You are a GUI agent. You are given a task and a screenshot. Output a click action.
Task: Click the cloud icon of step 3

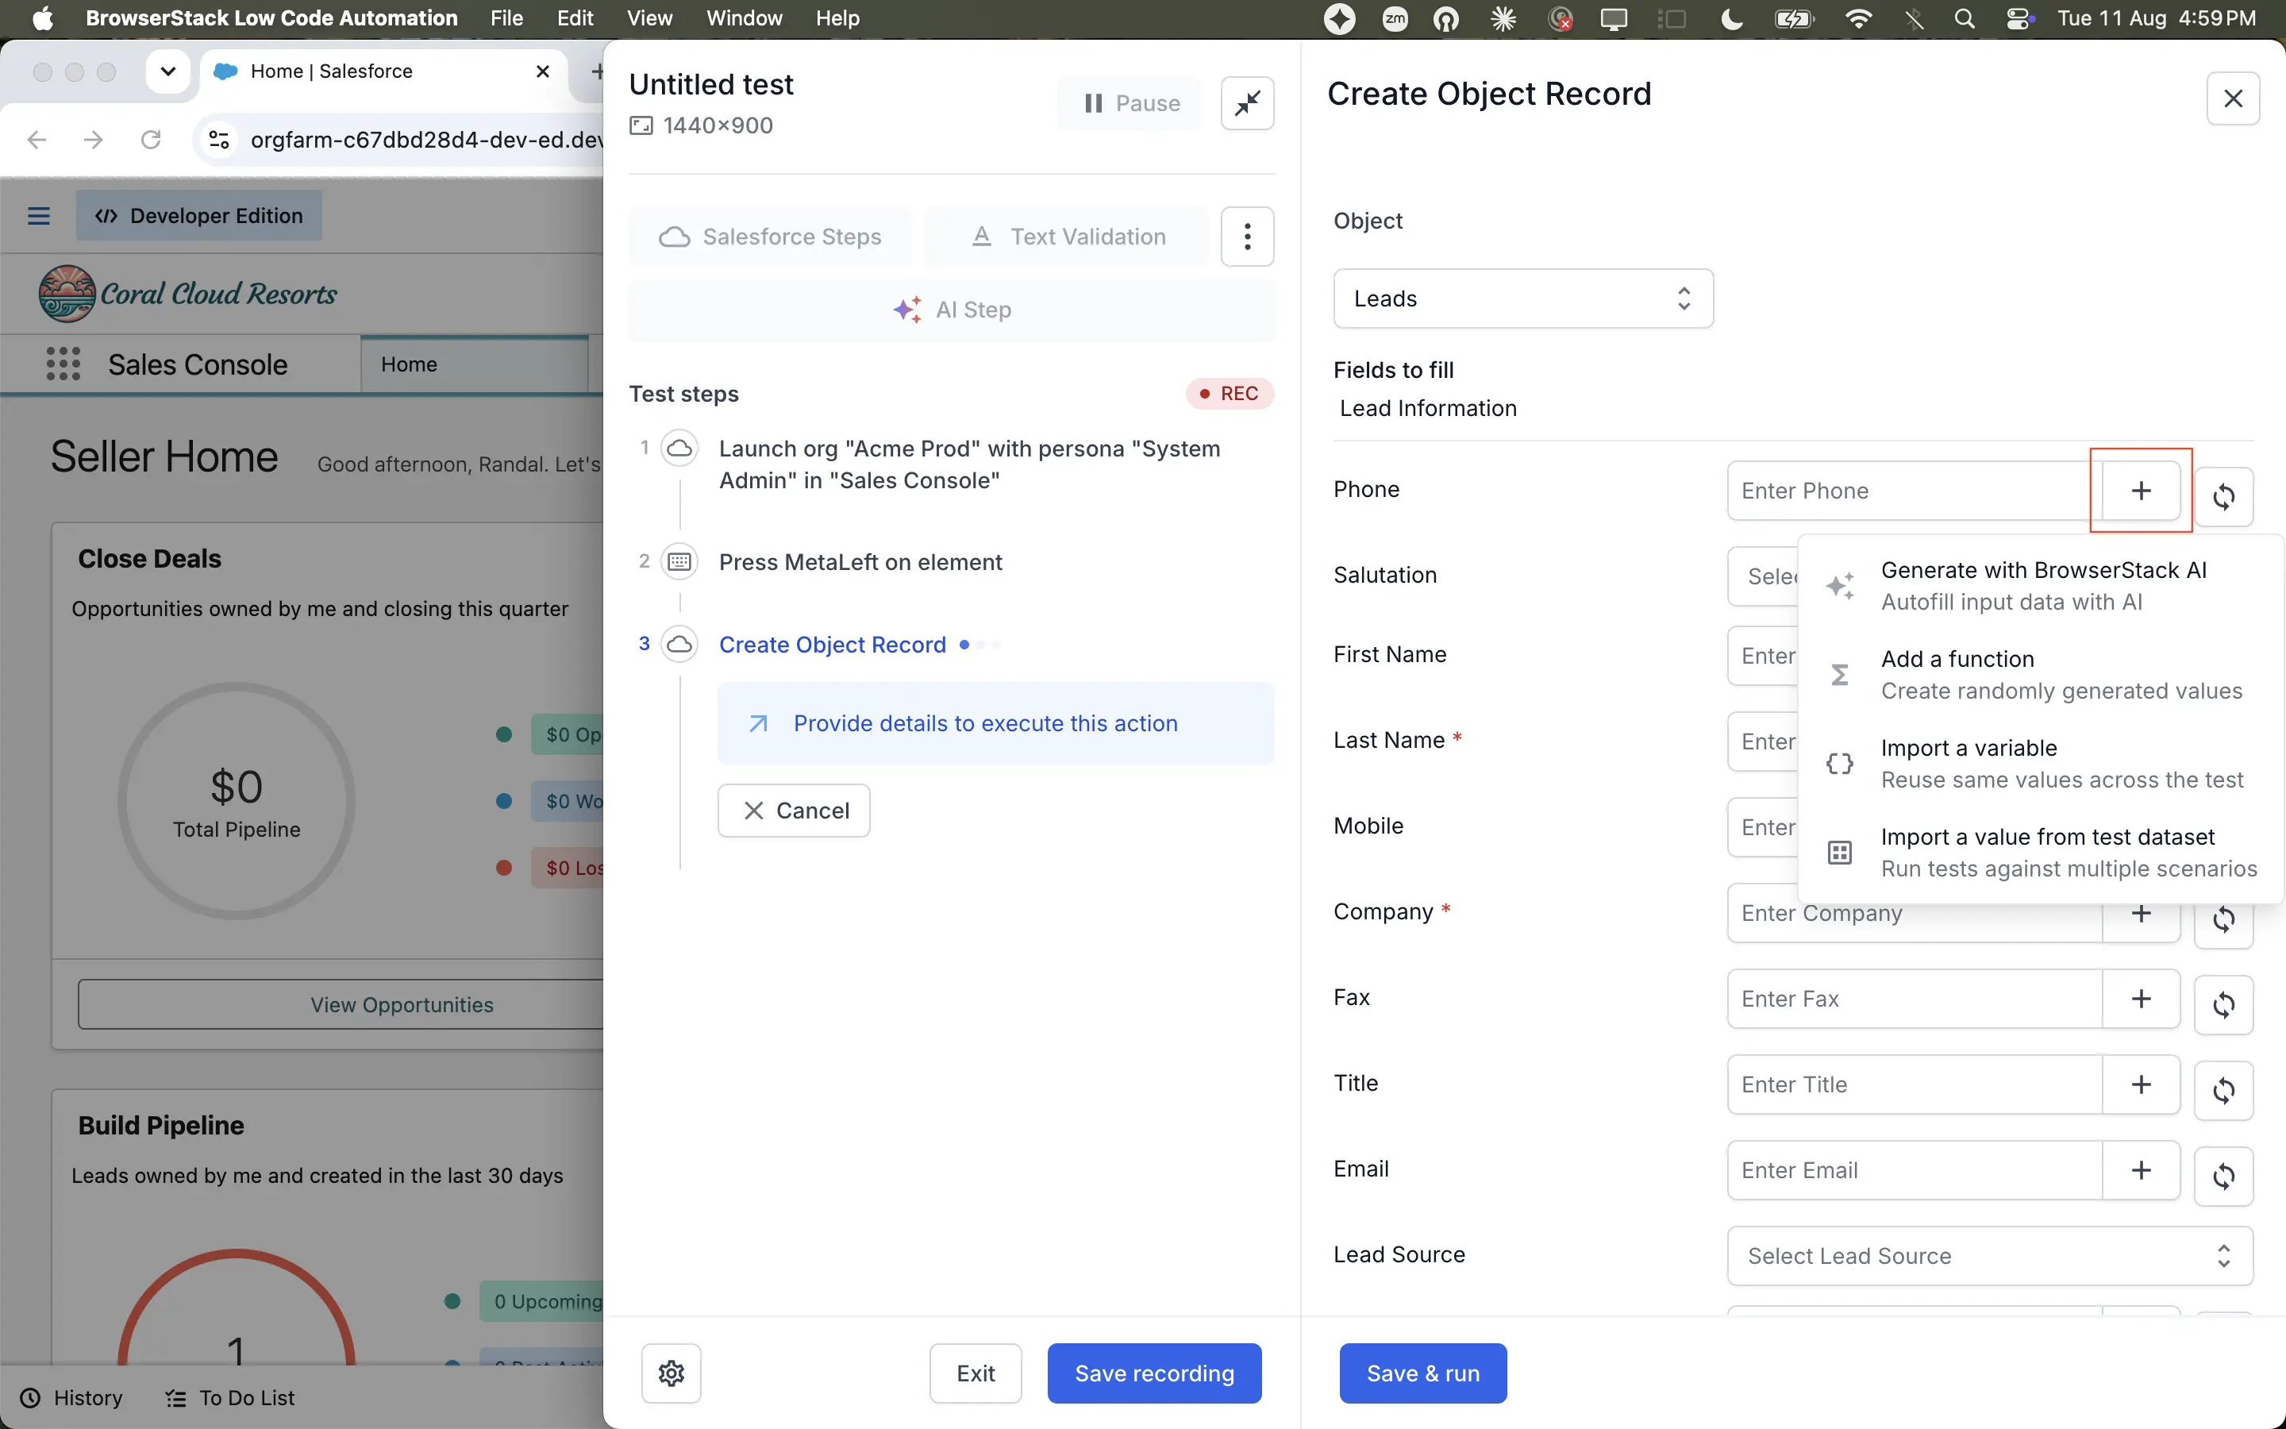pos(679,645)
